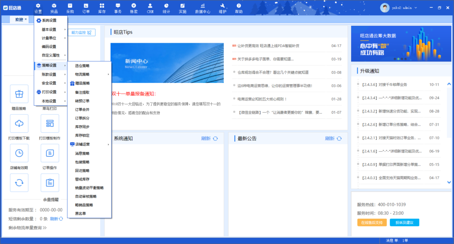Open upgrade notice 【2.4.0.3】
454x244 pixels.
391,178
